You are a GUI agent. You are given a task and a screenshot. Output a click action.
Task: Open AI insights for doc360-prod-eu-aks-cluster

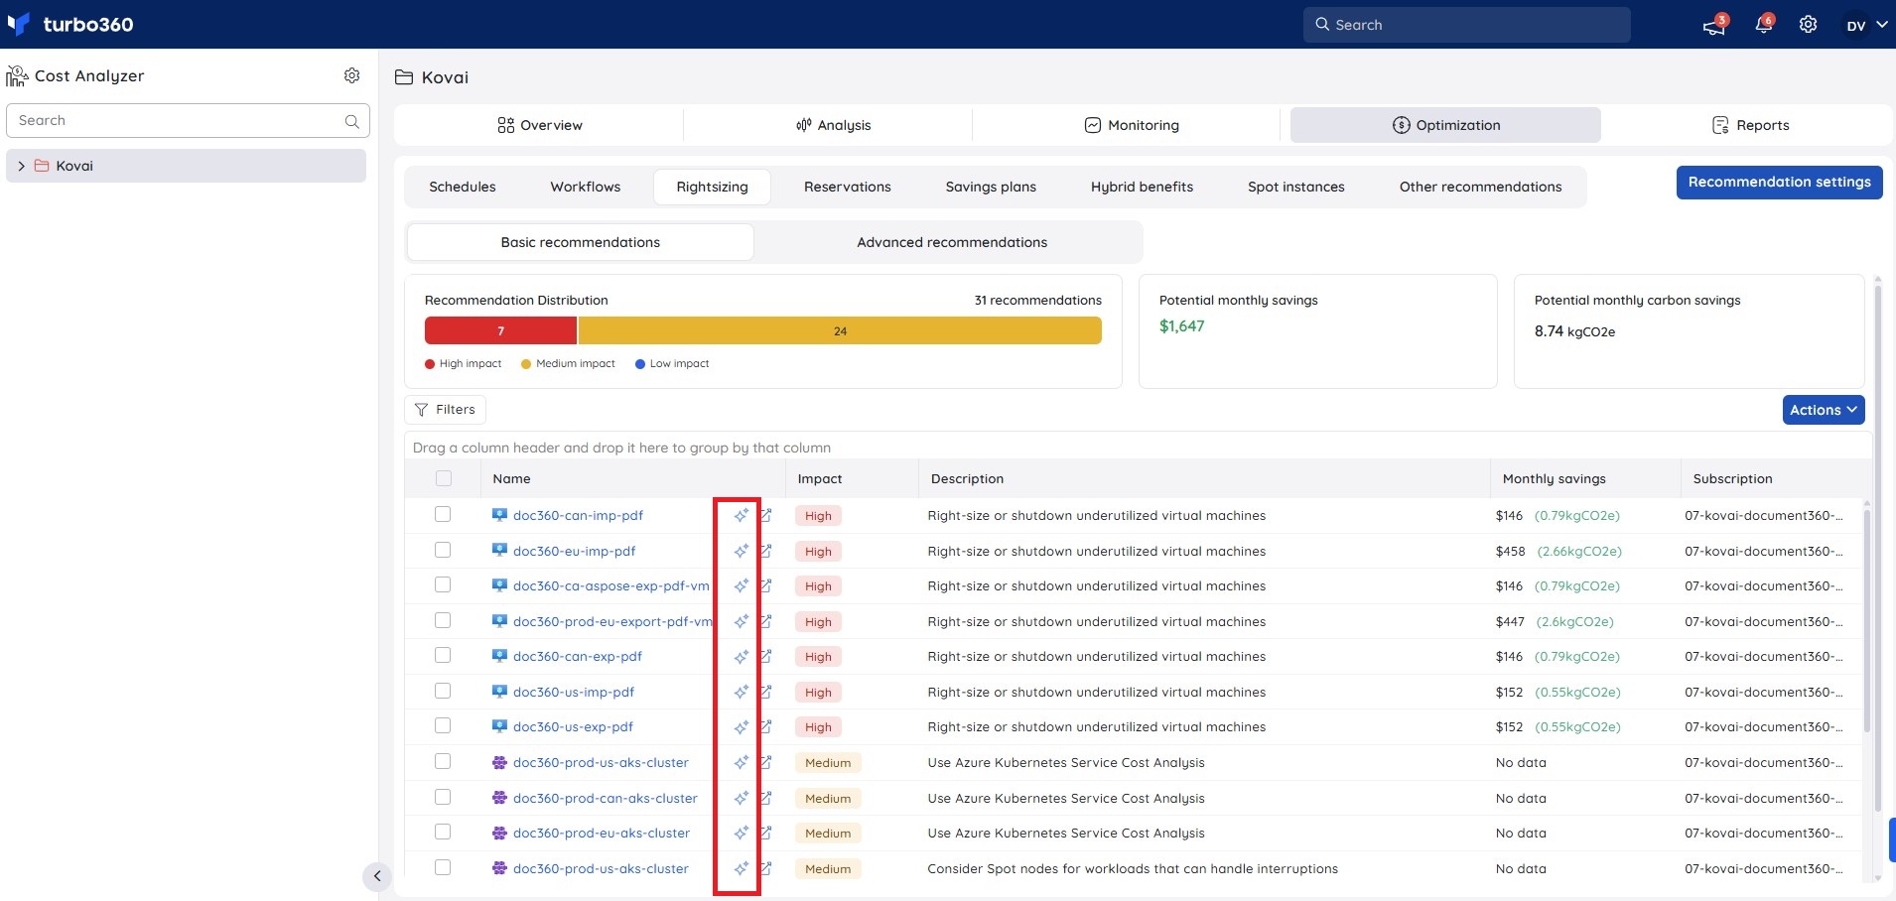pyautogui.click(x=741, y=834)
